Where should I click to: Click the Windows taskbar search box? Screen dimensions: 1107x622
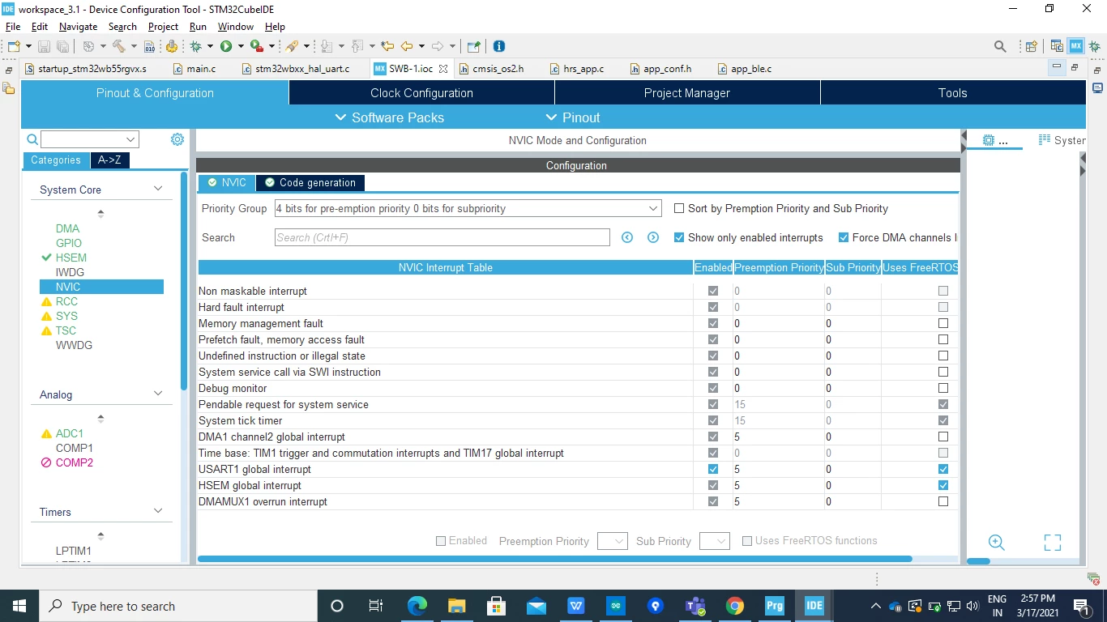pyautogui.click(x=177, y=606)
